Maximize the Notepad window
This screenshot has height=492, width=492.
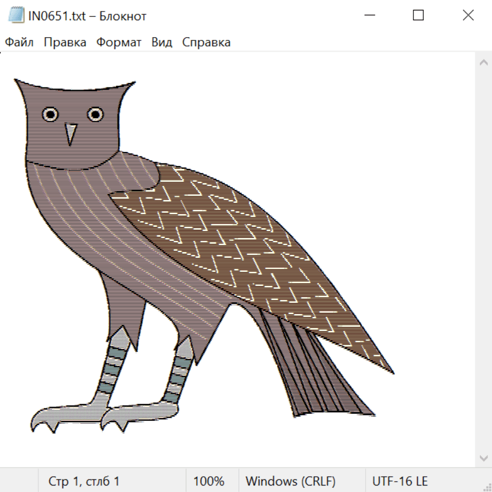418,15
